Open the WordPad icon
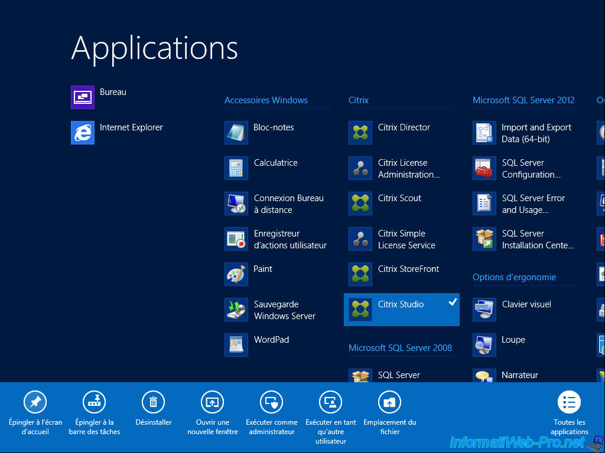Image resolution: width=605 pixels, height=453 pixels. [x=236, y=345]
